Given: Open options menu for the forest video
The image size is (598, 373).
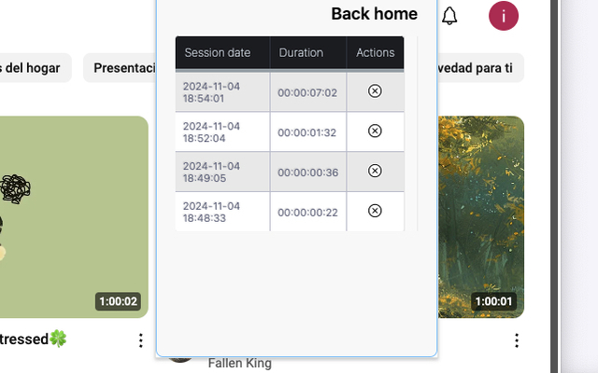Looking at the screenshot, I should pos(517,341).
